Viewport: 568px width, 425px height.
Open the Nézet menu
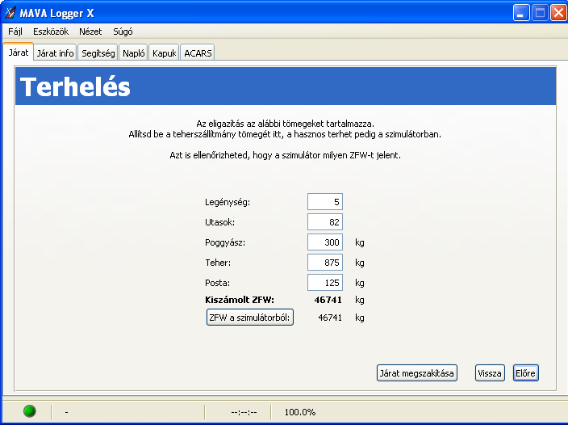click(90, 32)
